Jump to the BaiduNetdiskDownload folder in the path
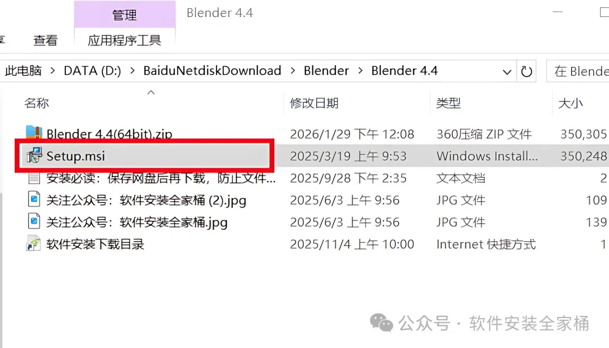 tap(212, 71)
